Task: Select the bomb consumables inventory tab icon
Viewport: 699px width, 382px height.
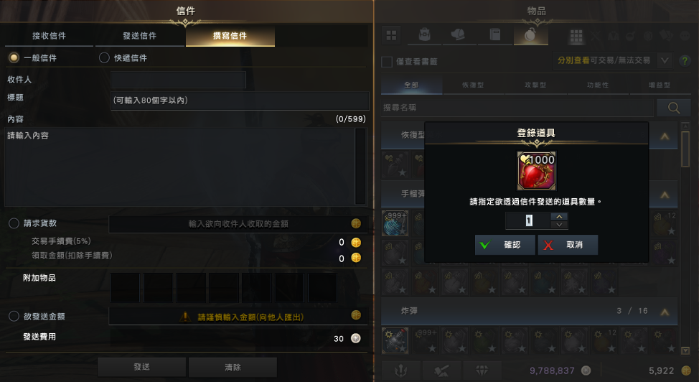Action: pyautogui.click(x=530, y=35)
